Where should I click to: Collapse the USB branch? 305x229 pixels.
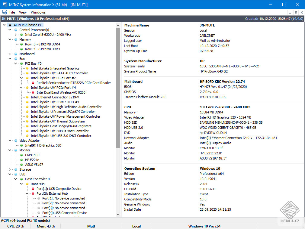[10, 174]
